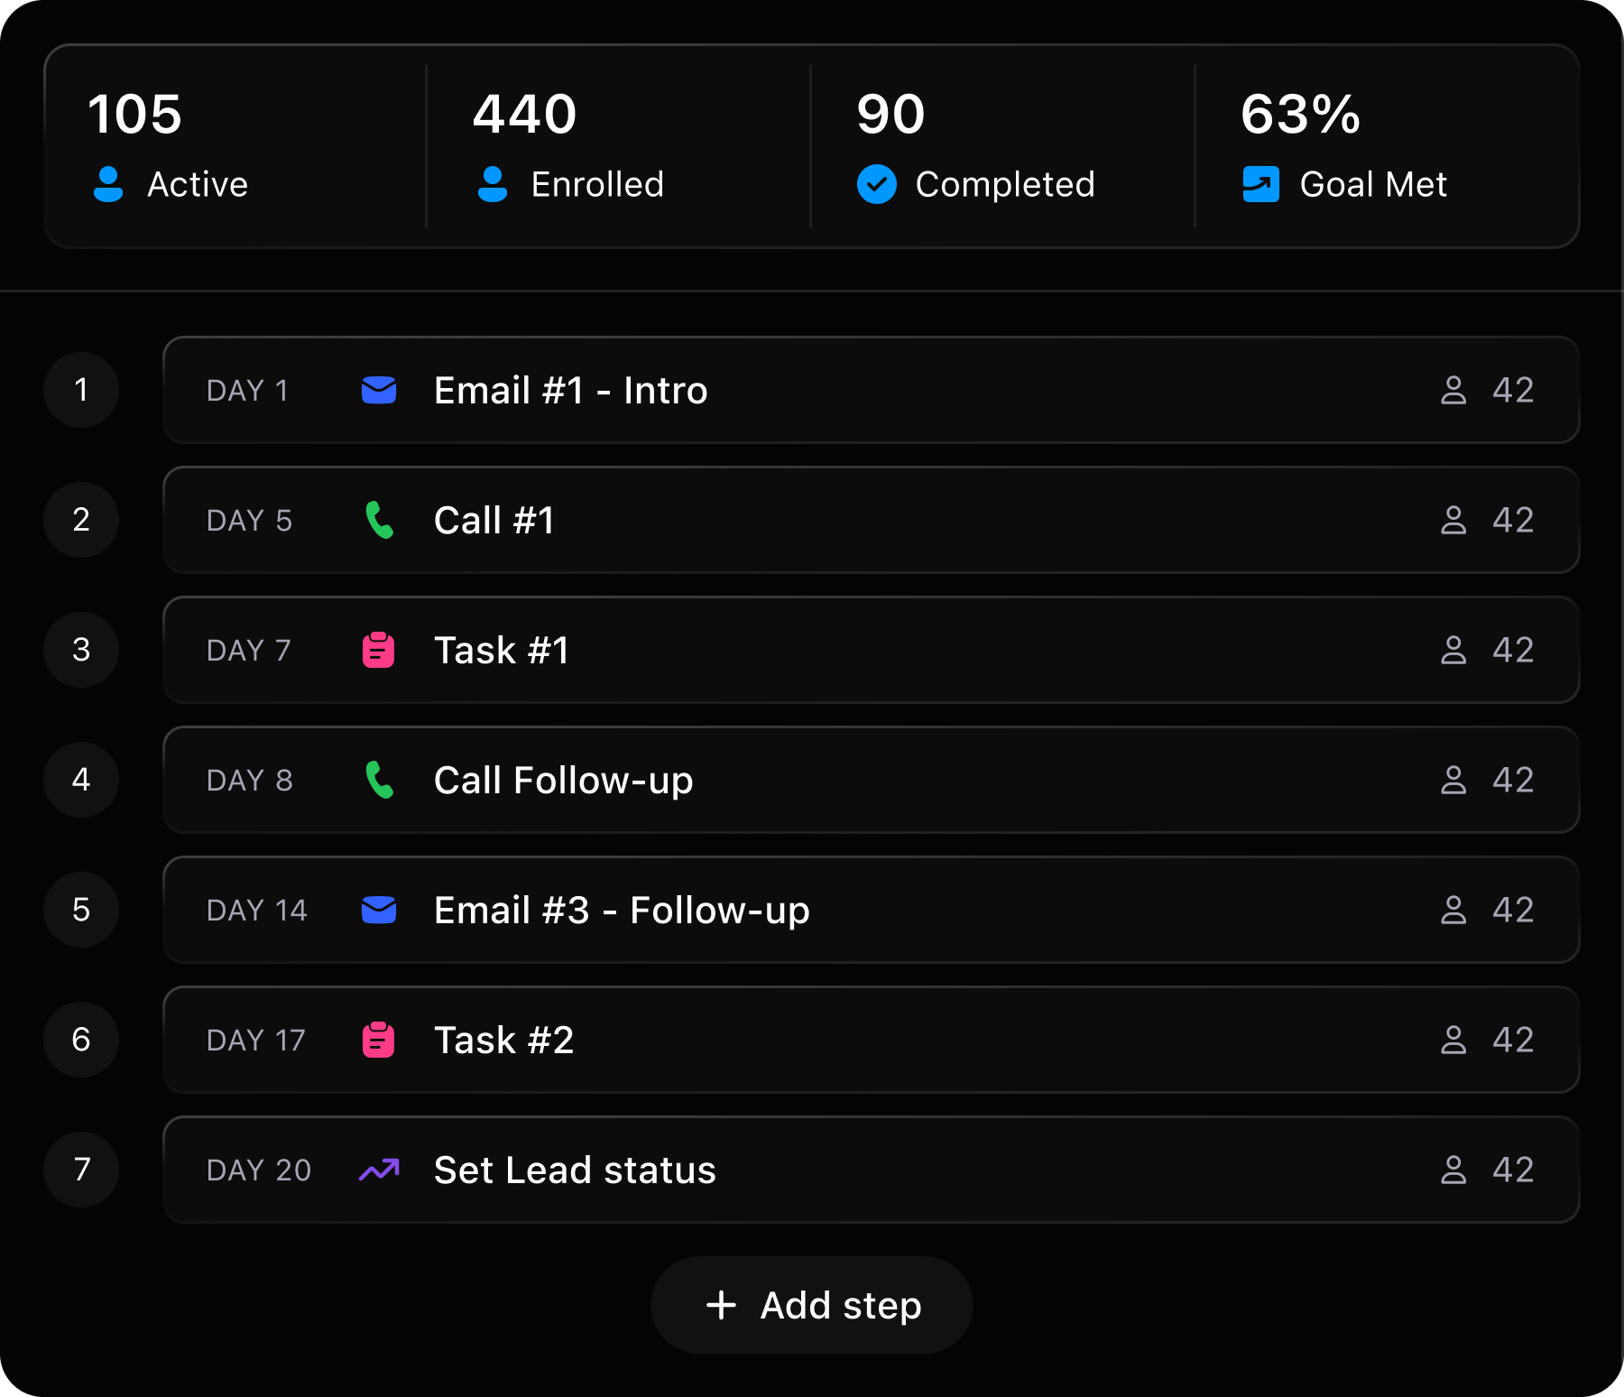This screenshot has height=1397, width=1624.
Task: Open the Email #3 - Follow-up step row
Action: [x=871, y=910]
